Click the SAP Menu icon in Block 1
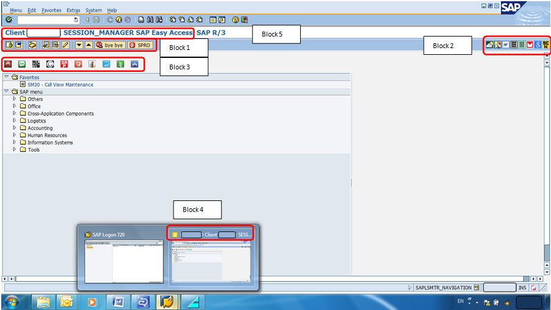 (x=19, y=45)
